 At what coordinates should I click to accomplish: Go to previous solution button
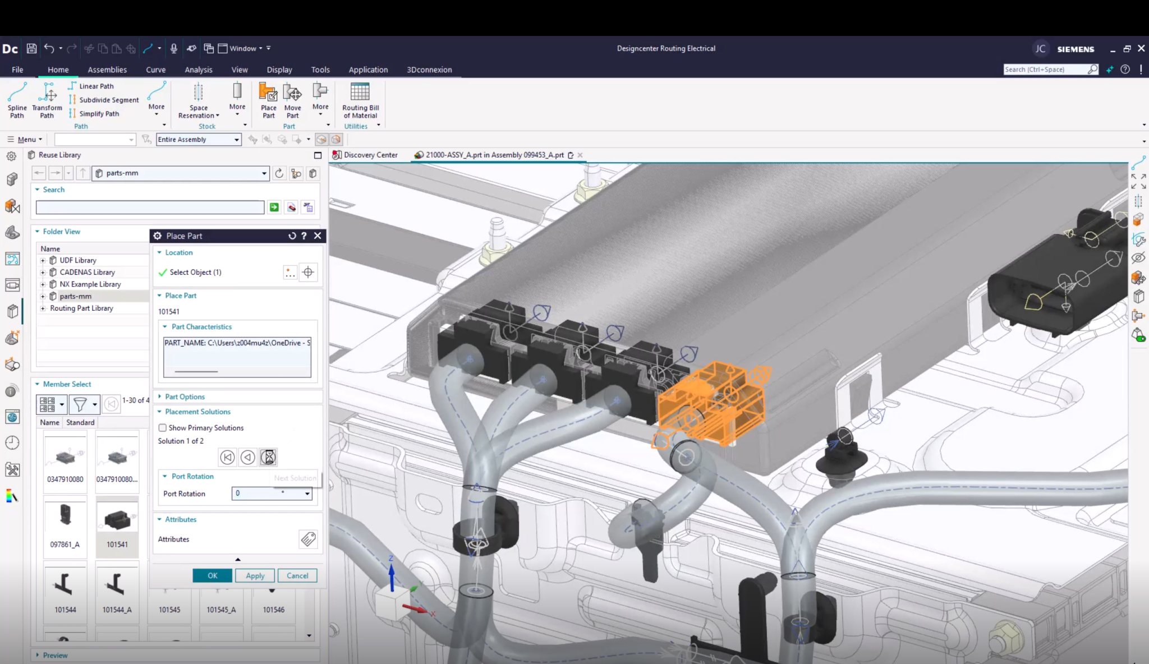click(247, 457)
